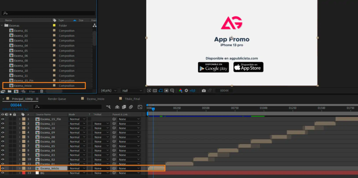The width and height of the screenshot is (358, 178).
Task: Click yellow label swatch of Escenas folder
Action: pyautogui.click(x=54, y=26)
